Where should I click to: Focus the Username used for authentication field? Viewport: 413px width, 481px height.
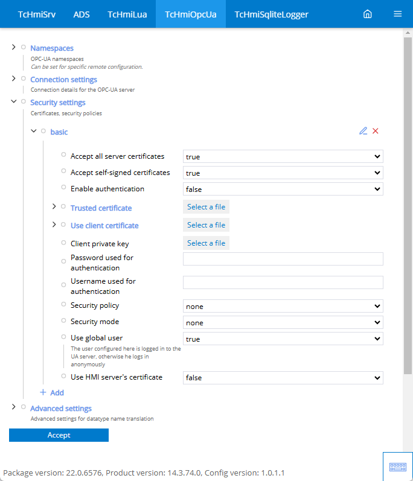point(283,282)
